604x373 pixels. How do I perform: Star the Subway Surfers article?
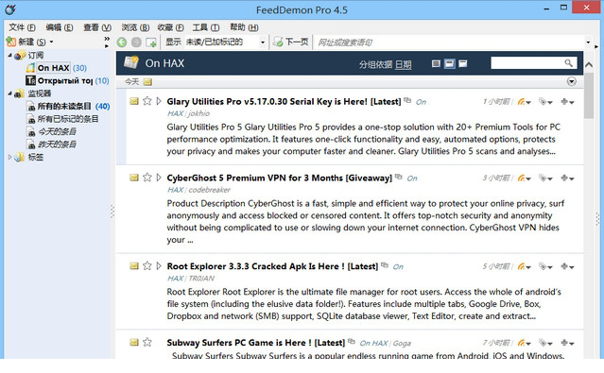[x=147, y=342]
